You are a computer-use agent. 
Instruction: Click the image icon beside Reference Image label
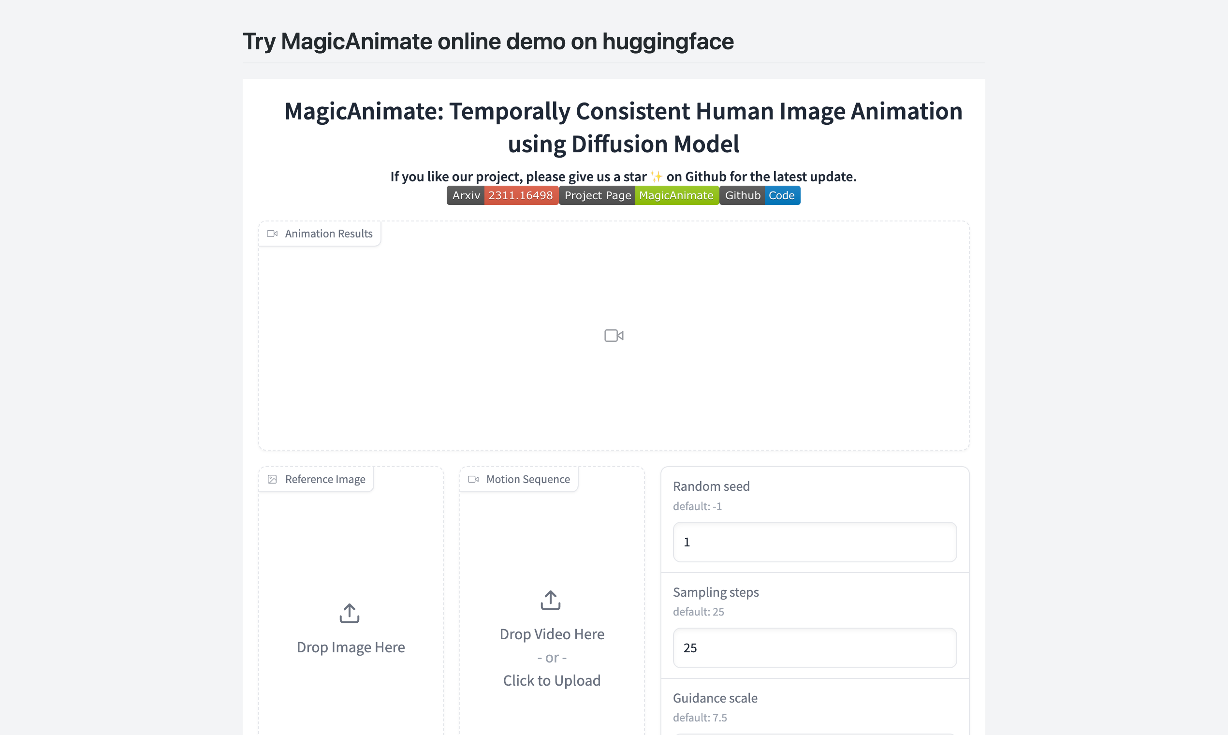click(x=272, y=479)
